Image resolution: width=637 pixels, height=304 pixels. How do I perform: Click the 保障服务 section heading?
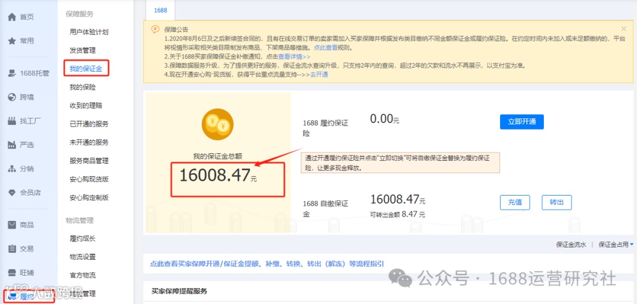coord(79,14)
